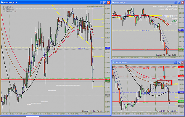
Task: Close the GBPUSDm,M5 chart window
Action: coord(182,2)
